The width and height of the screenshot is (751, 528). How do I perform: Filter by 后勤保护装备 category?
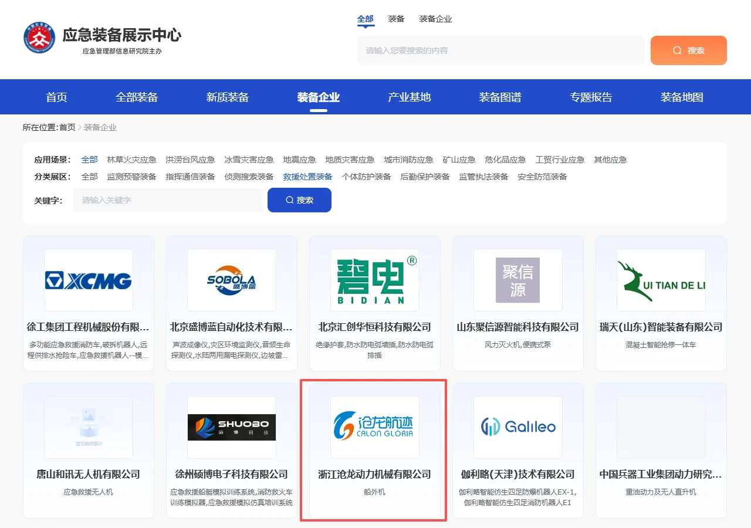(425, 177)
